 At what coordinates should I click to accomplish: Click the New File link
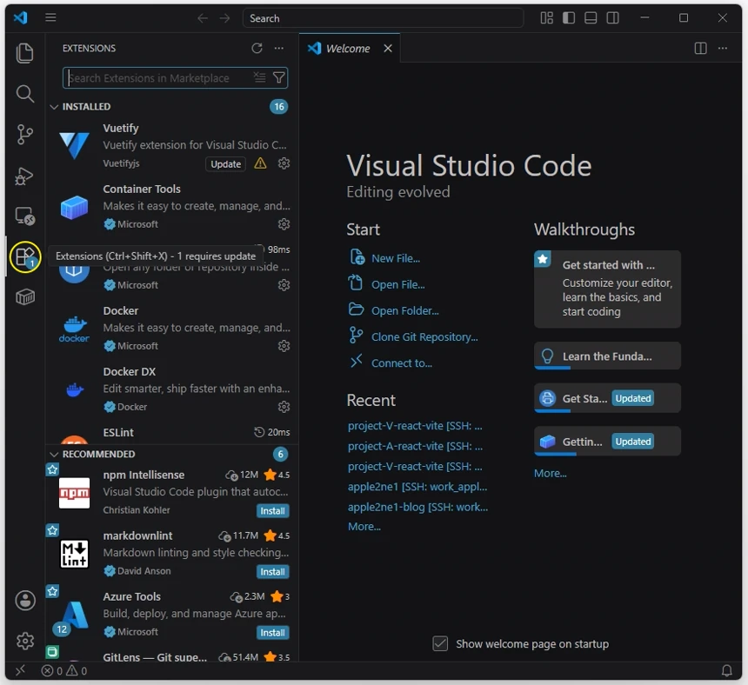pos(396,258)
